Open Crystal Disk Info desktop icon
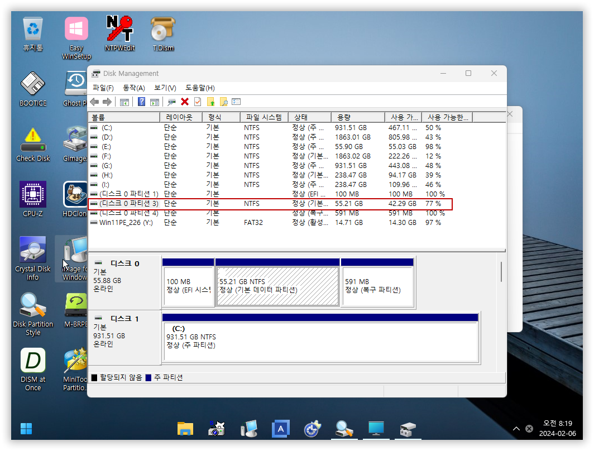This screenshot has width=594, height=451. pyautogui.click(x=33, y=258)
